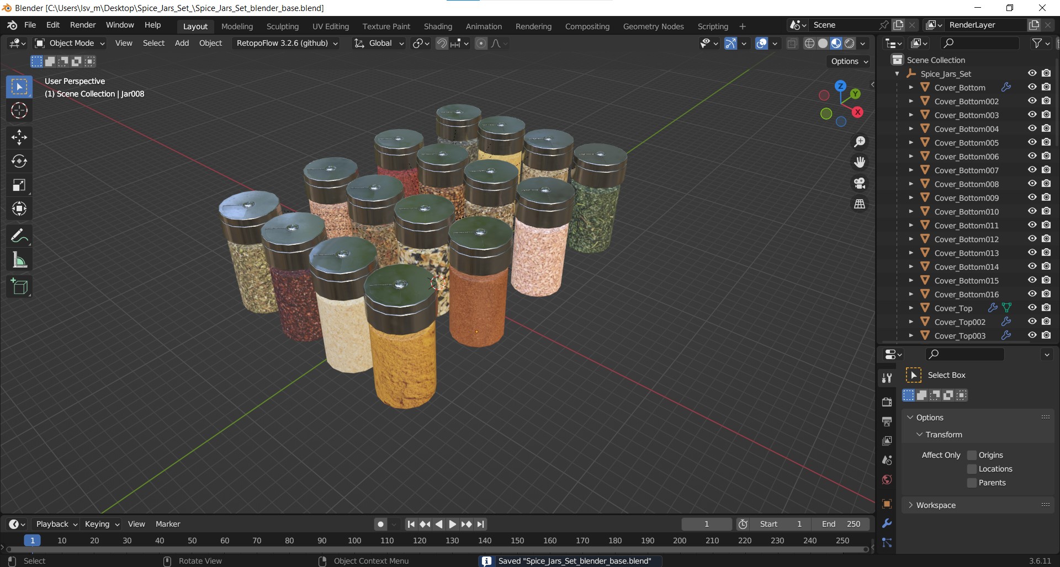Select rendered viewport shading
The width and height of the screenshot is (1060, 567).
point(850,44)
